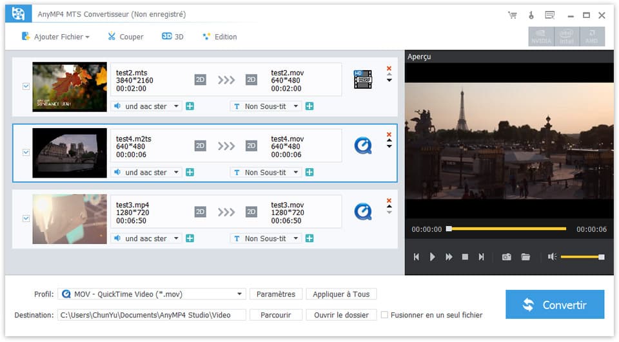Click the HD format icon for test2.mts
The height and width of the screenshot is (342, 619).
point(363,80)
